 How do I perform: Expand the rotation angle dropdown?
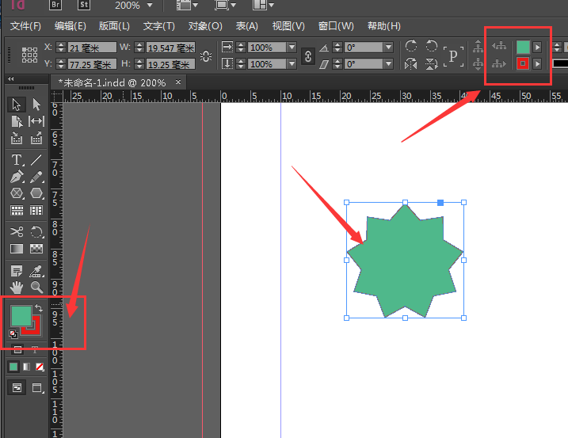(x=388, y=47)
